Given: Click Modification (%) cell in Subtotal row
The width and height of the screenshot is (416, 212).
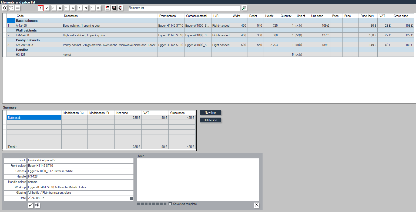Looking at the screenshot, I should [x=75, y=118].
